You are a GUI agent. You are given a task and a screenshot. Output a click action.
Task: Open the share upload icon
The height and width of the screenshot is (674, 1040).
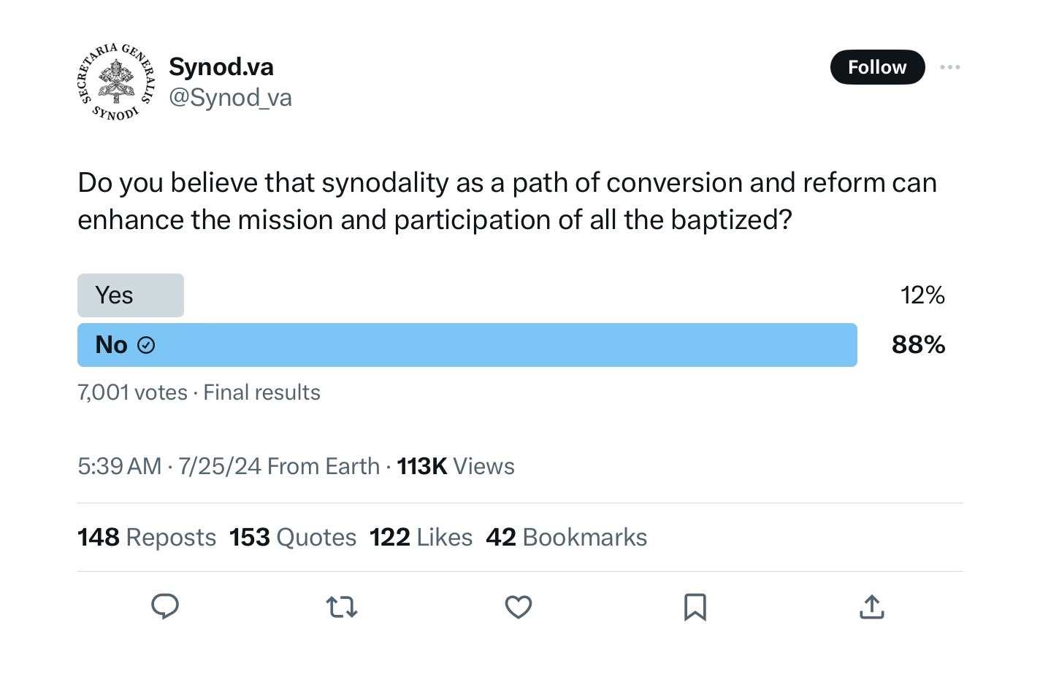point(872,606)
